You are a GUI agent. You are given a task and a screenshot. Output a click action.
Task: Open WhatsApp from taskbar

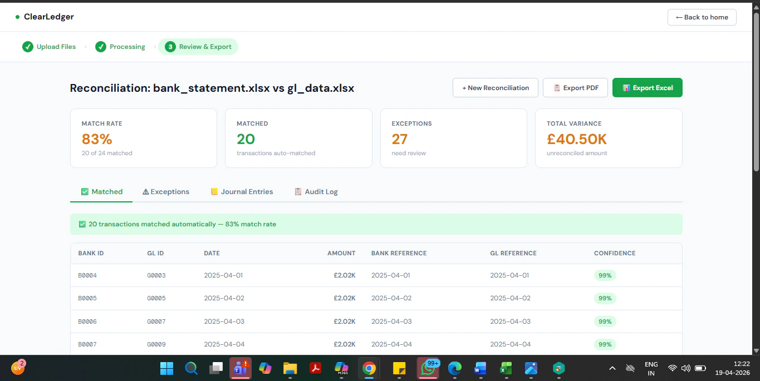tap(428, 368)
